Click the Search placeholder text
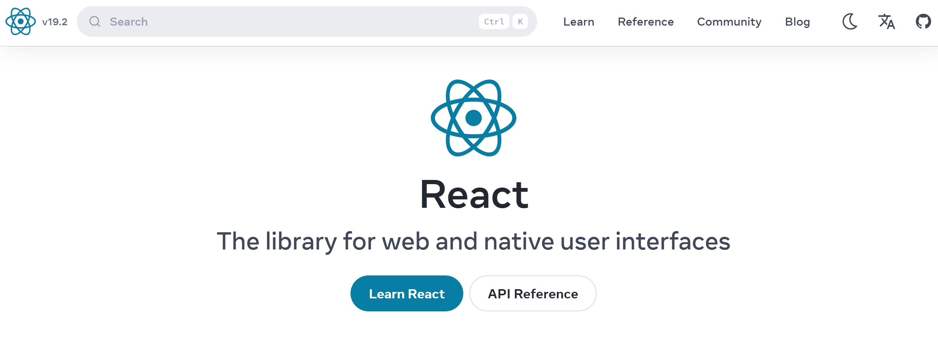Screen dimensions: 938x361 [x=129, y=22]
